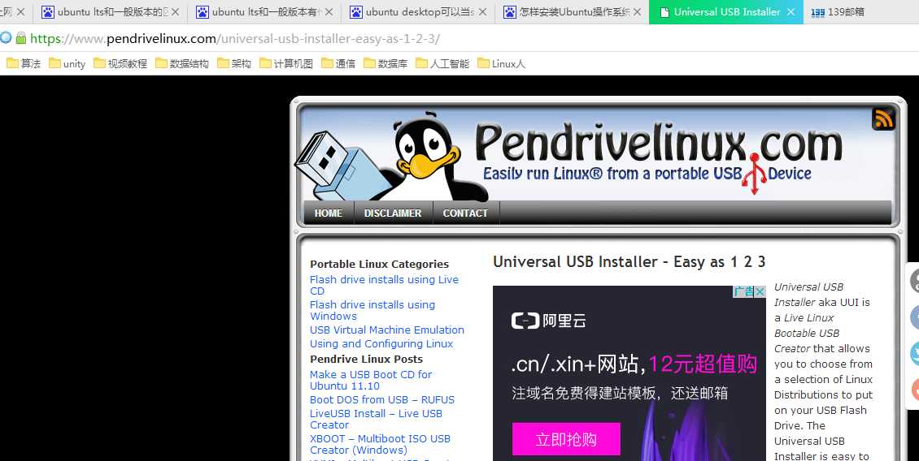Open the 人工智能 bookmark folder
The image size is (919, 461).
coord(442,64)
